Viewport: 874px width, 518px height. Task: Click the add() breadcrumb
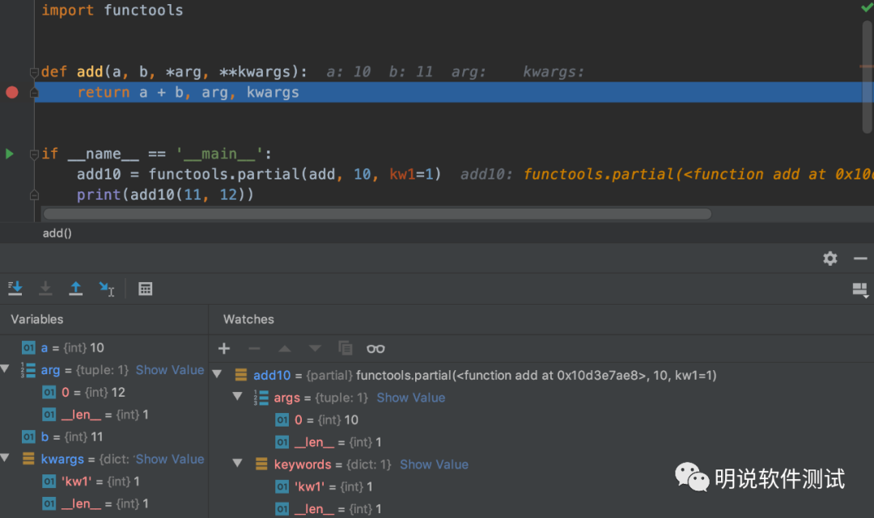[x=57, y=233]
